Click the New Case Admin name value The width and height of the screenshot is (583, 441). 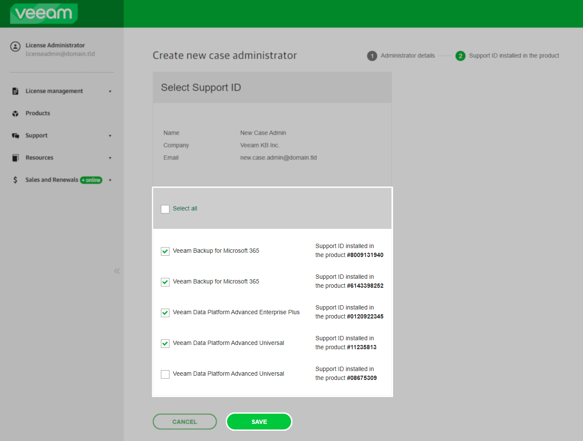click(x=263, y=133)
